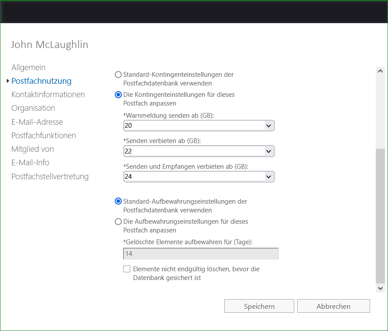
Task: Click the Abbrechen button
Action: (x=333, y=306)
